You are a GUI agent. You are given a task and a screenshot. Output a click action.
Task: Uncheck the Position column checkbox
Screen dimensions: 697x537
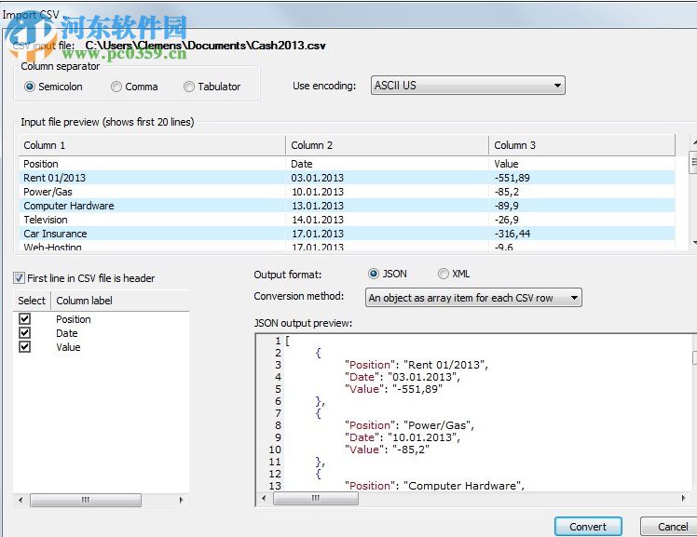(25, 318)
